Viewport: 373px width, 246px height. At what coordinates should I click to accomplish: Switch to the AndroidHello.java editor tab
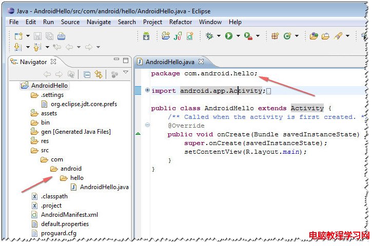169,62
